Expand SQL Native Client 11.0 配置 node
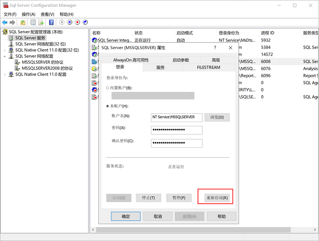 (x=5, y=74)
